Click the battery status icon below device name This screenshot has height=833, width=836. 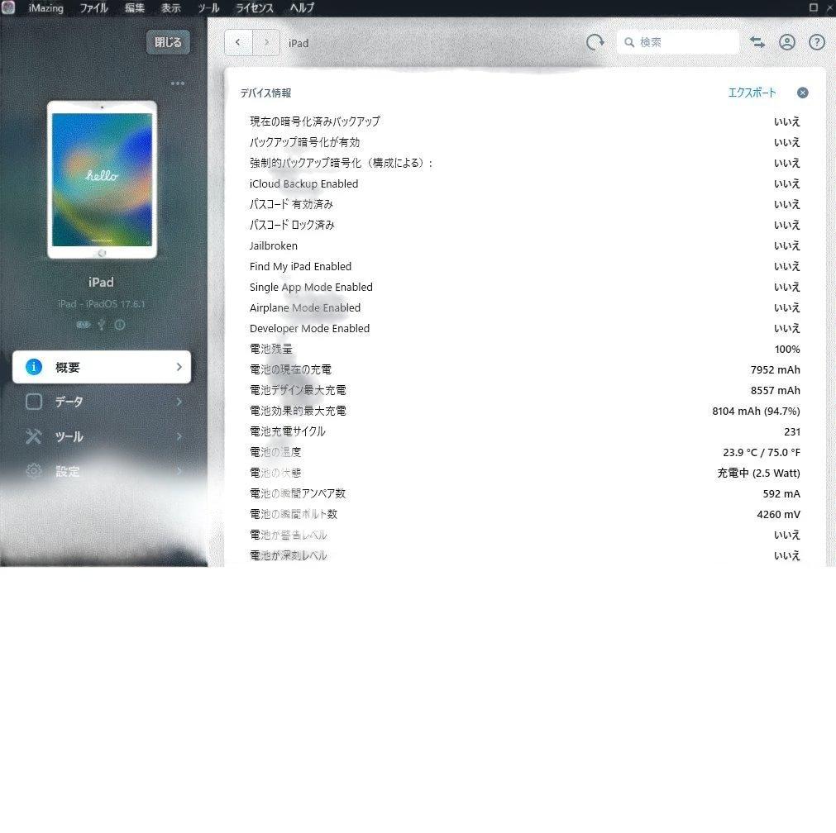83,325
